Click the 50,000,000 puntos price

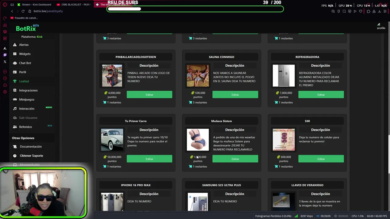112,159
